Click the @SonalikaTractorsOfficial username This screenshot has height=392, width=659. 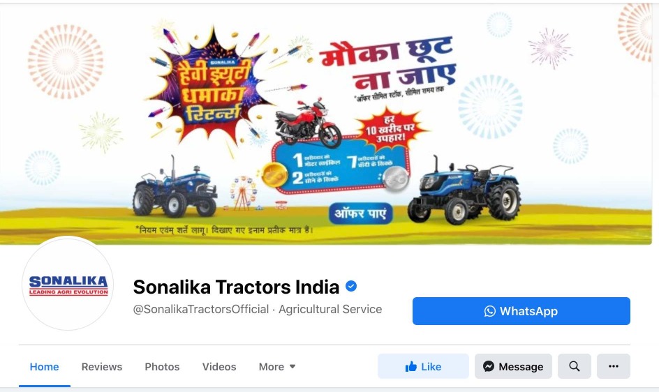pyautogui.click(x=201, y=309)
